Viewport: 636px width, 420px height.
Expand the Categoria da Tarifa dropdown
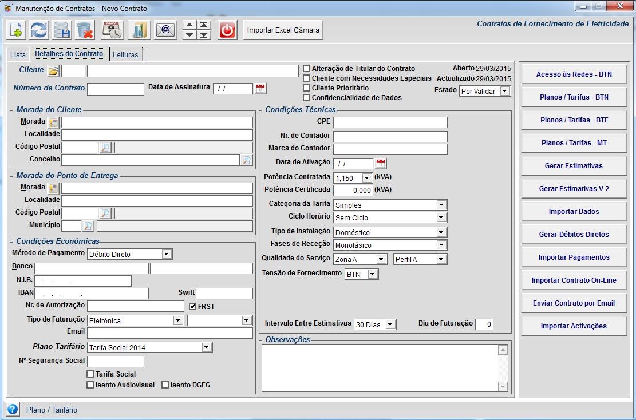pyautogui.click(x=441, y=205)
